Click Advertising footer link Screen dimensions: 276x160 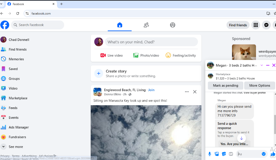(29, 156)
